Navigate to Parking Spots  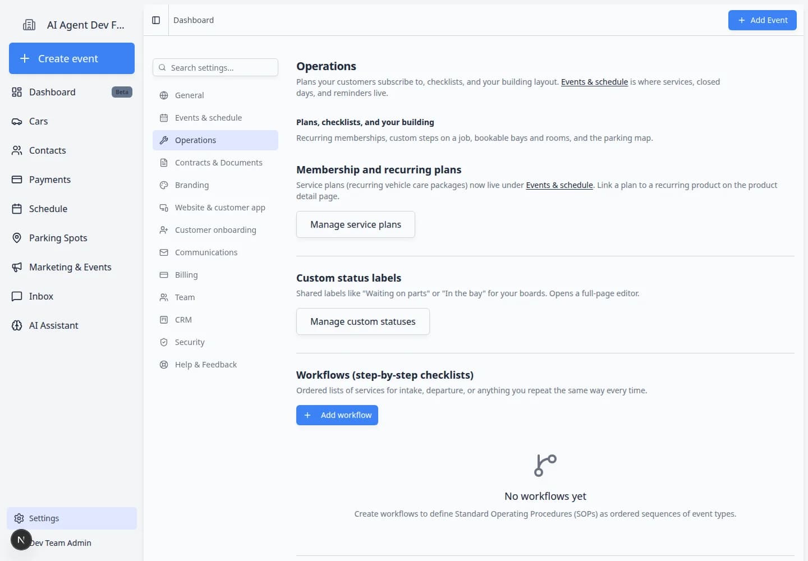tap(72, 238)
